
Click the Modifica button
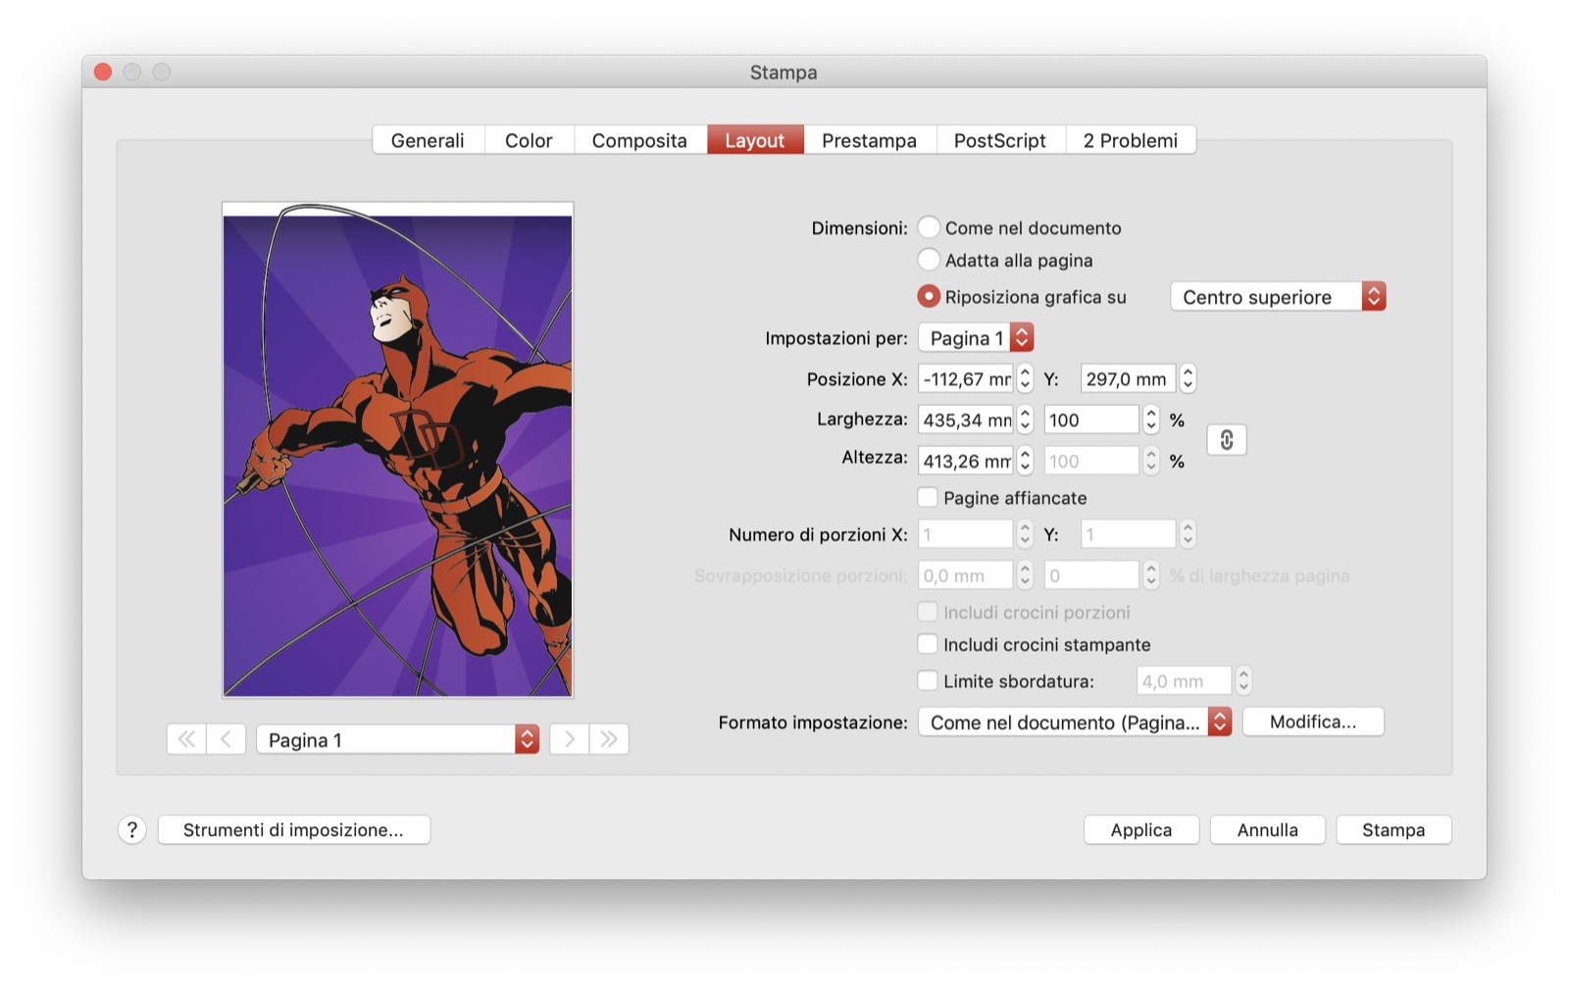(1313, 722)
